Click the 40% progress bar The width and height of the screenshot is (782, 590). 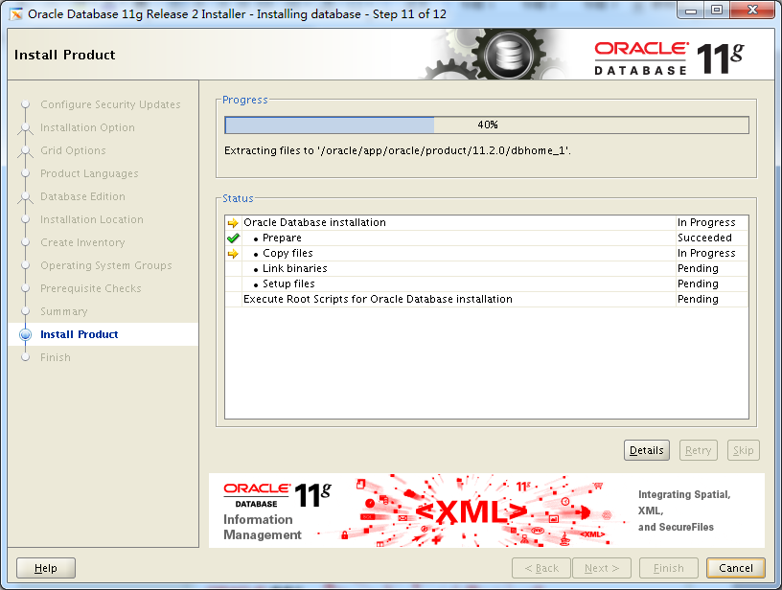(x=487, y=125)
